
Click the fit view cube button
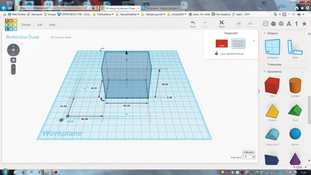point(13,60)
